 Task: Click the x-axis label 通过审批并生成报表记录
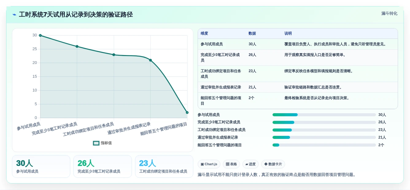point(129,129)
